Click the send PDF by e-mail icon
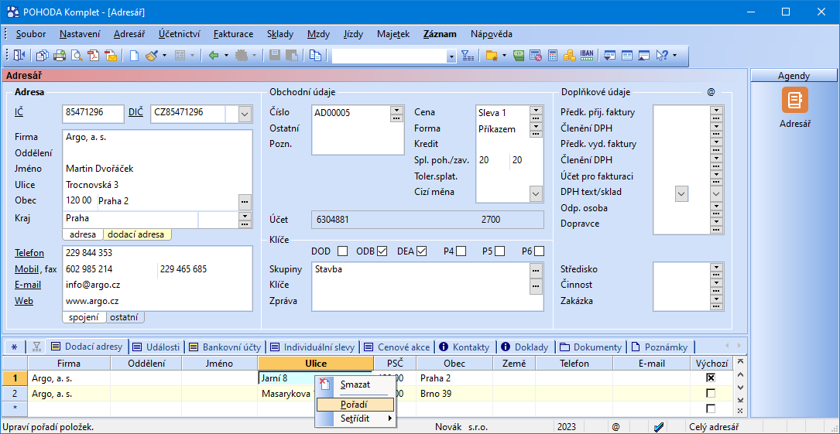This screenshot has height=434, width=840. click(x=111, y=55)
